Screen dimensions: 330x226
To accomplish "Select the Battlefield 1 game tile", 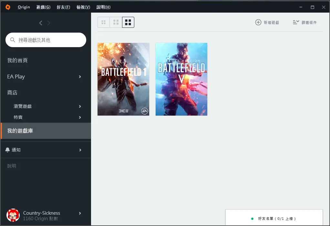I will (x=123, y=79).
